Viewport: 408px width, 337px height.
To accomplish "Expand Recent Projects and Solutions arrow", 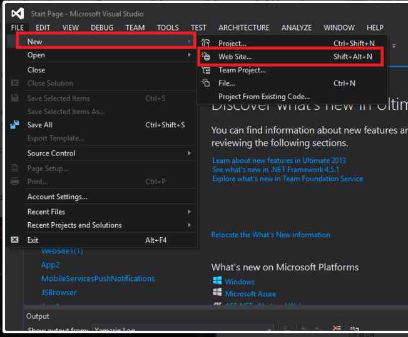I will coord(189,225).
